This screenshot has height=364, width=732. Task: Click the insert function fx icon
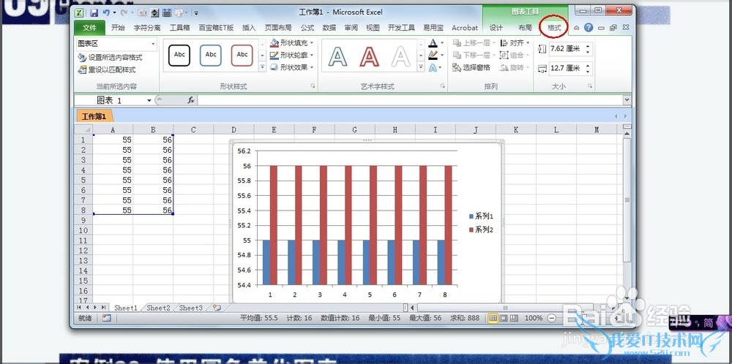(x=190, y=100)
